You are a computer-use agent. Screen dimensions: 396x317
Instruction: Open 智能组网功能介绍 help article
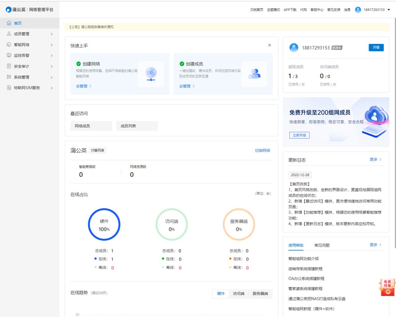(x=304, y=259)
